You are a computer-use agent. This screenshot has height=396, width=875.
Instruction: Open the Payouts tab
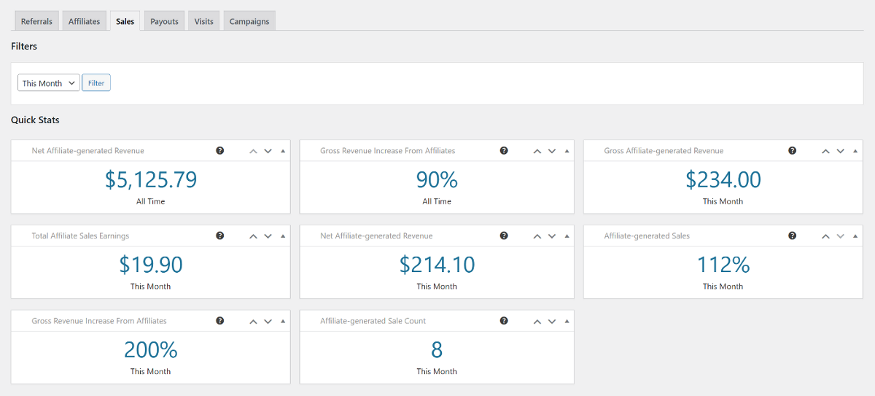point(164,21)
